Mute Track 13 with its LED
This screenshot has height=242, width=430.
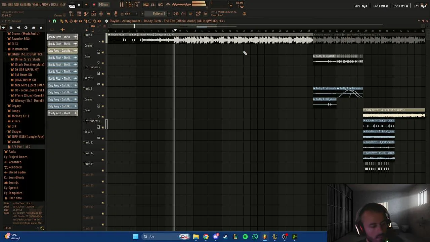click(103, 170)
